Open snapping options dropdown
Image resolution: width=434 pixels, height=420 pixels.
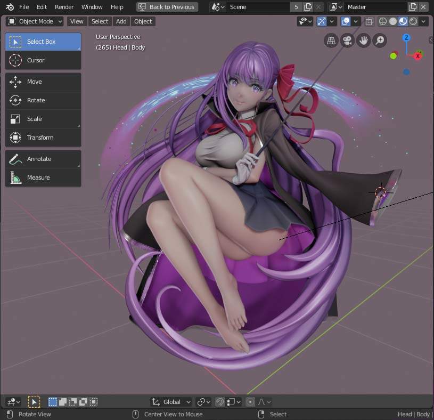(x=234, y=402)
